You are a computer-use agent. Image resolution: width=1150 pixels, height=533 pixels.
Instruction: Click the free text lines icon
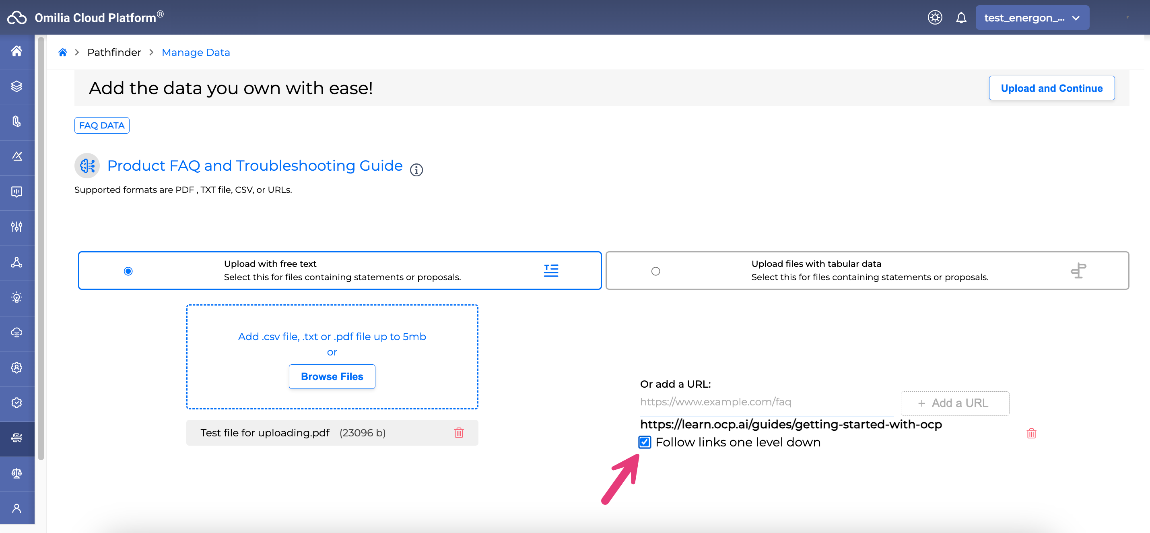point(551,270)
